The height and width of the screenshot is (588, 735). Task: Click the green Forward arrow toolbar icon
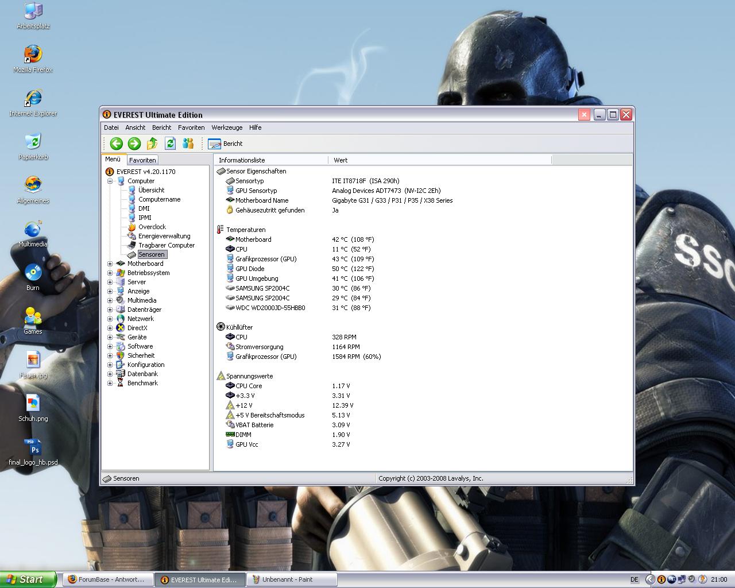134,144
